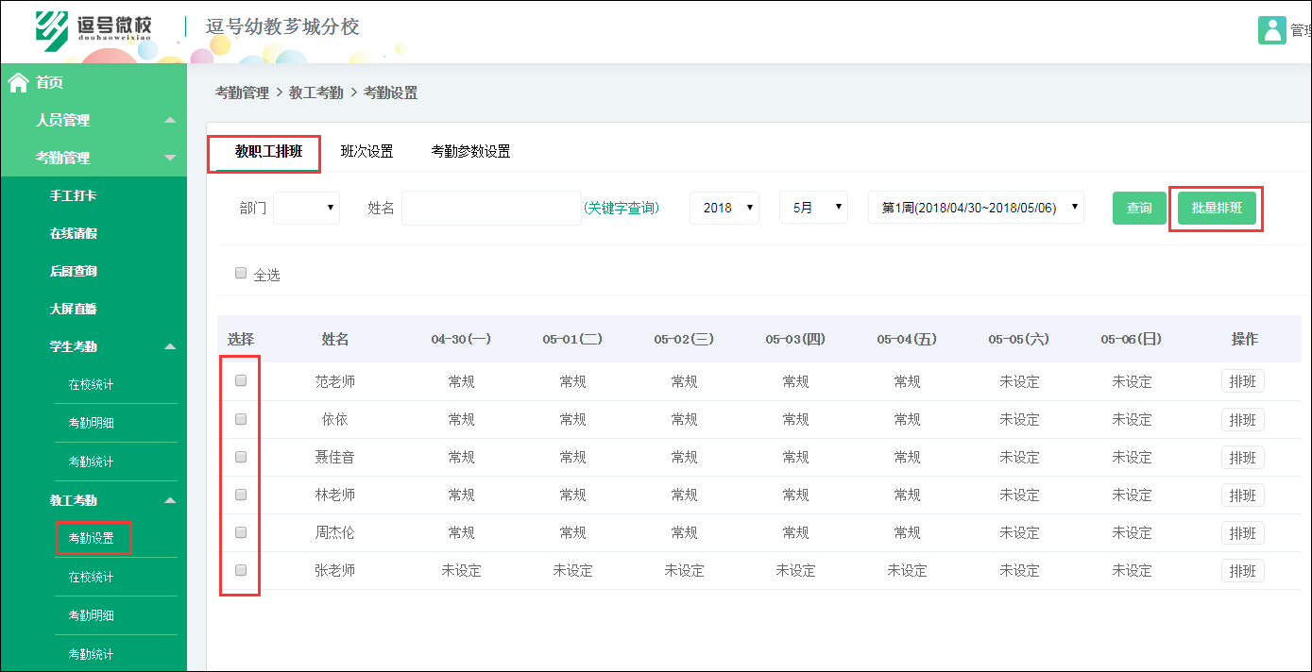Open the week selector dropdown showing 第1周
The width and height of the screenshot is (1312, 672).
976,208
